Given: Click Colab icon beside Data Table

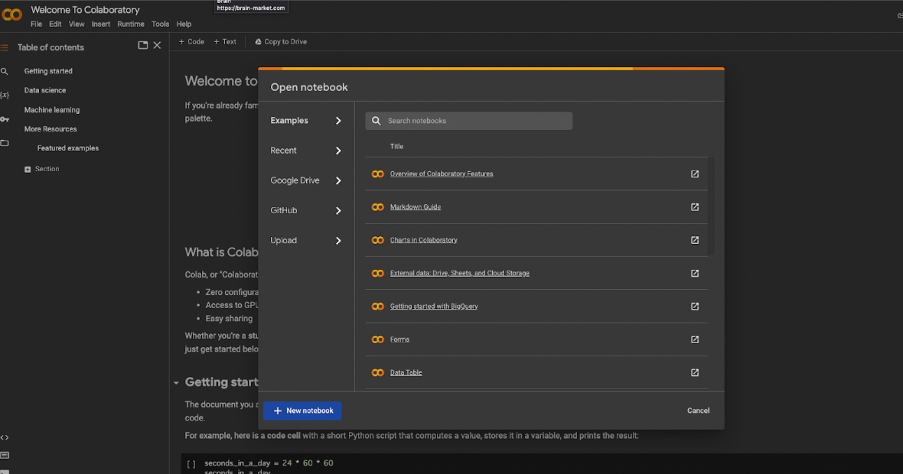Looking at the screenshot, I should (x=378, y=373).
